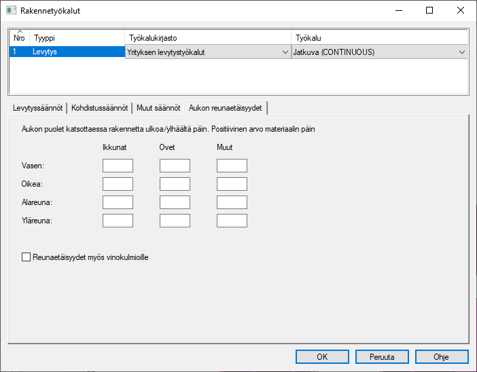Enable Reunaetäisyydet myös vinokulmioille checkbox
This screenshot has width=477, height=372.
27,257
